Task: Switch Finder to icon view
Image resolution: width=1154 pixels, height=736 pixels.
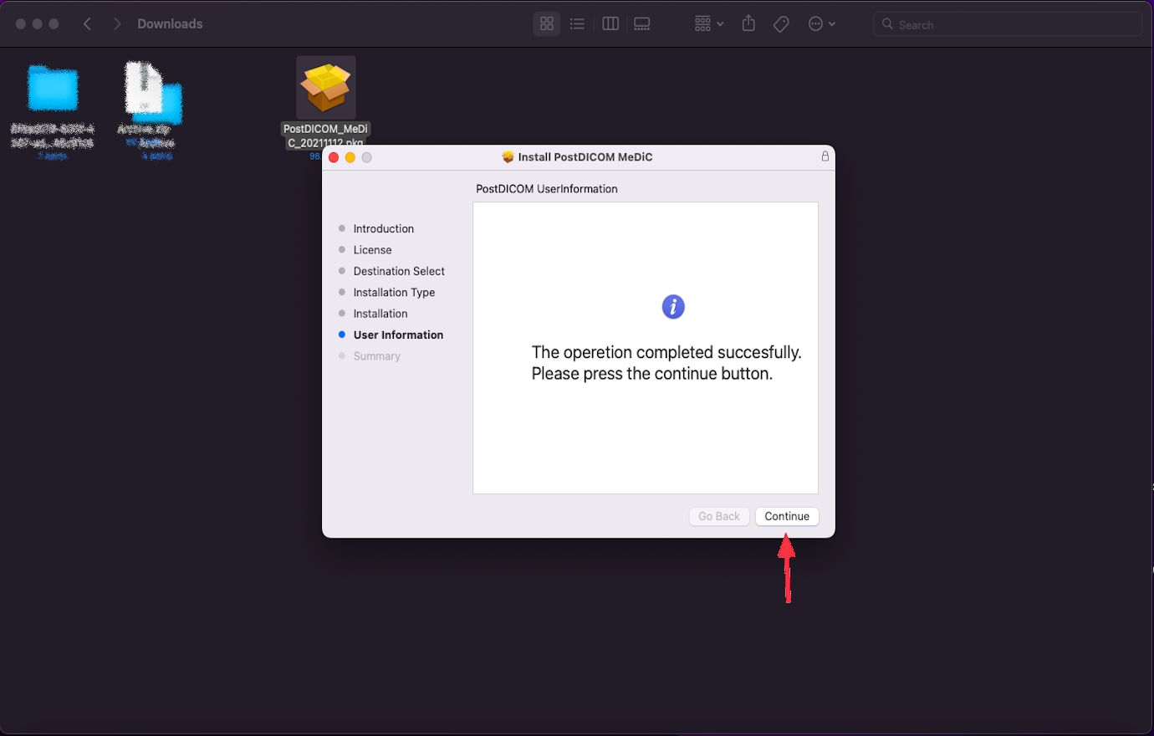Action: click(x=546, y=23)
